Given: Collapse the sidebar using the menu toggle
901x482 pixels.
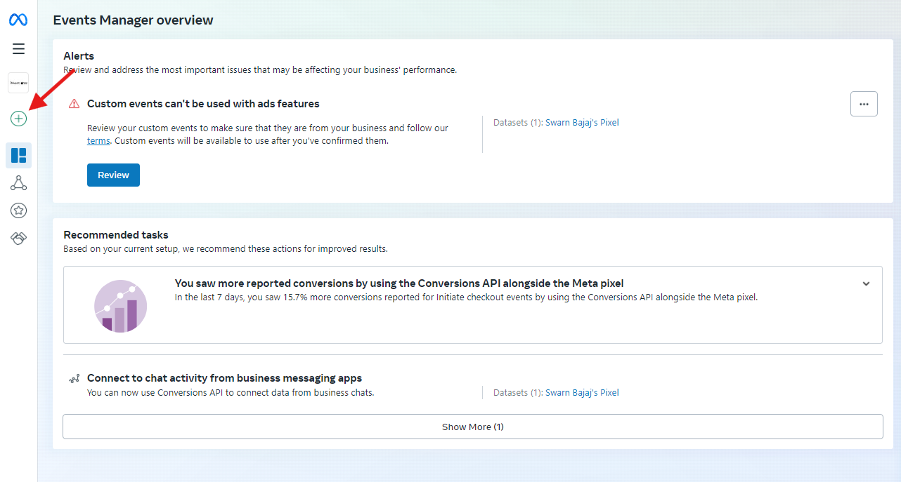Looking at the screenshot, I should pos(18,48).
